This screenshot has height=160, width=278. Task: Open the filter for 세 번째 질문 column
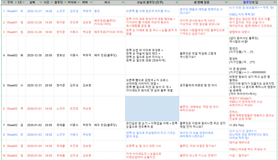226,3
